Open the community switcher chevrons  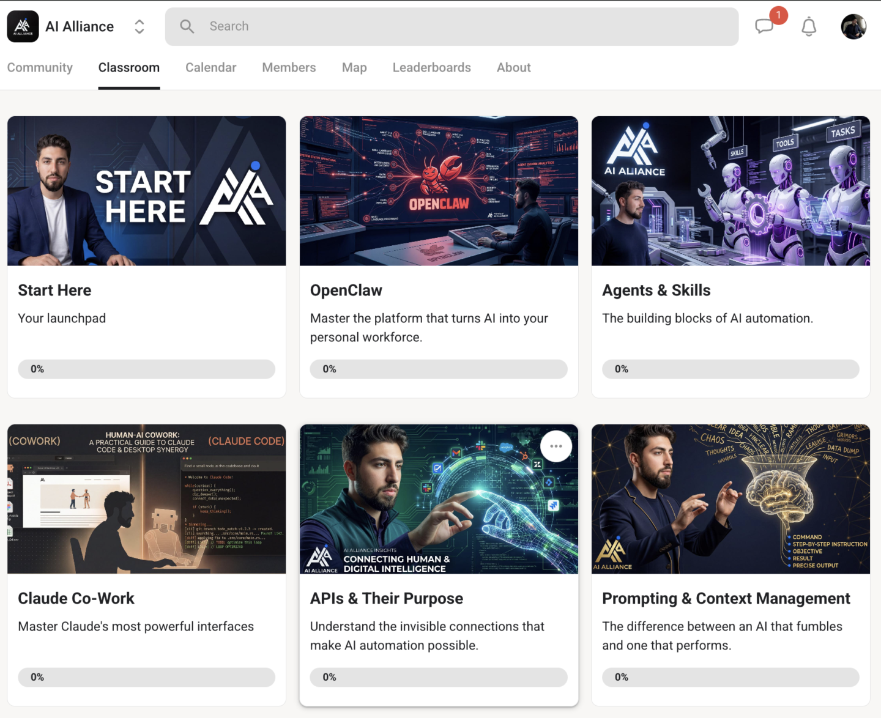click(139, 26)
